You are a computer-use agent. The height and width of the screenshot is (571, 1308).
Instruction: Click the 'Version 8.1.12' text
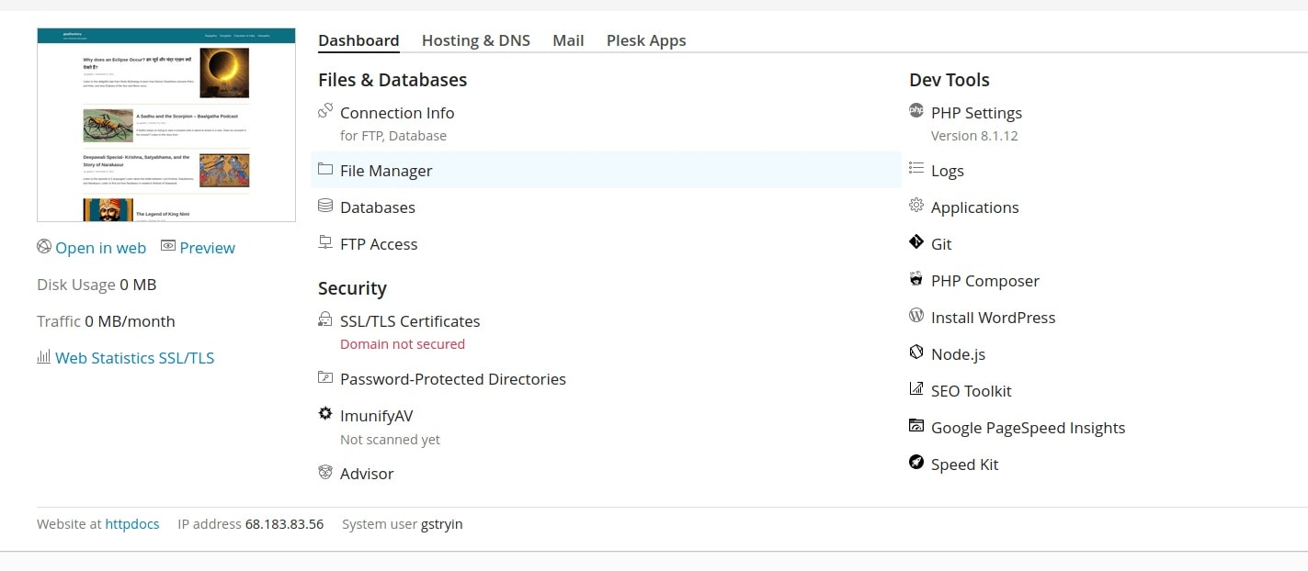tap(974, 136)
